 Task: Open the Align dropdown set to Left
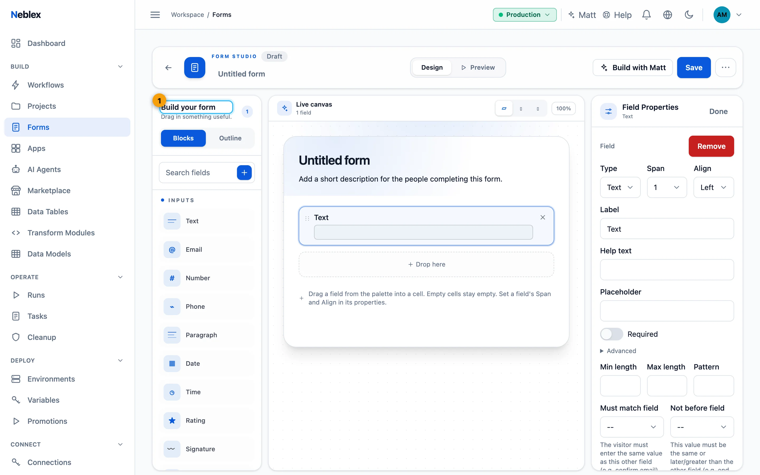pyautogui.click(x=714, y=188)
